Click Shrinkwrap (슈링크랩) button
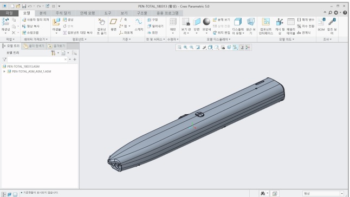 30,33
